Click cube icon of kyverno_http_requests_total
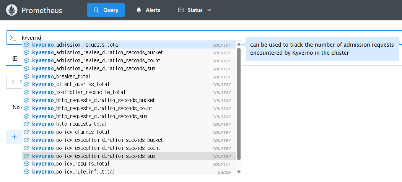Viewport: 402px width, 182px height. (26, 124)
